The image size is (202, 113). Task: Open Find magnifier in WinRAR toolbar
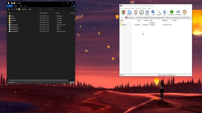click(153, 13)
